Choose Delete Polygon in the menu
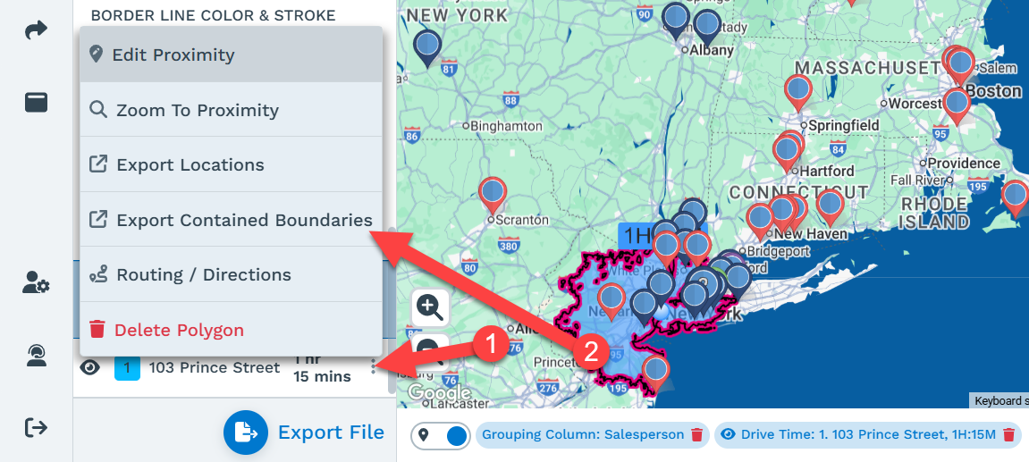Screen dimensions: 1029x462 coord(231,330)
